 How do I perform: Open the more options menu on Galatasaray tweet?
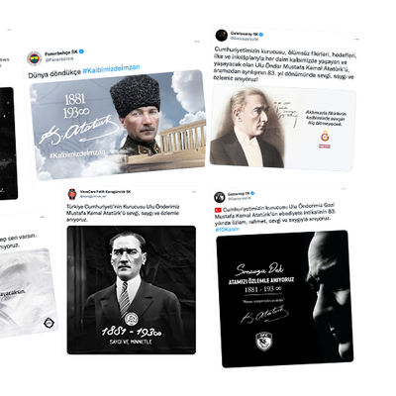point(356,39)
